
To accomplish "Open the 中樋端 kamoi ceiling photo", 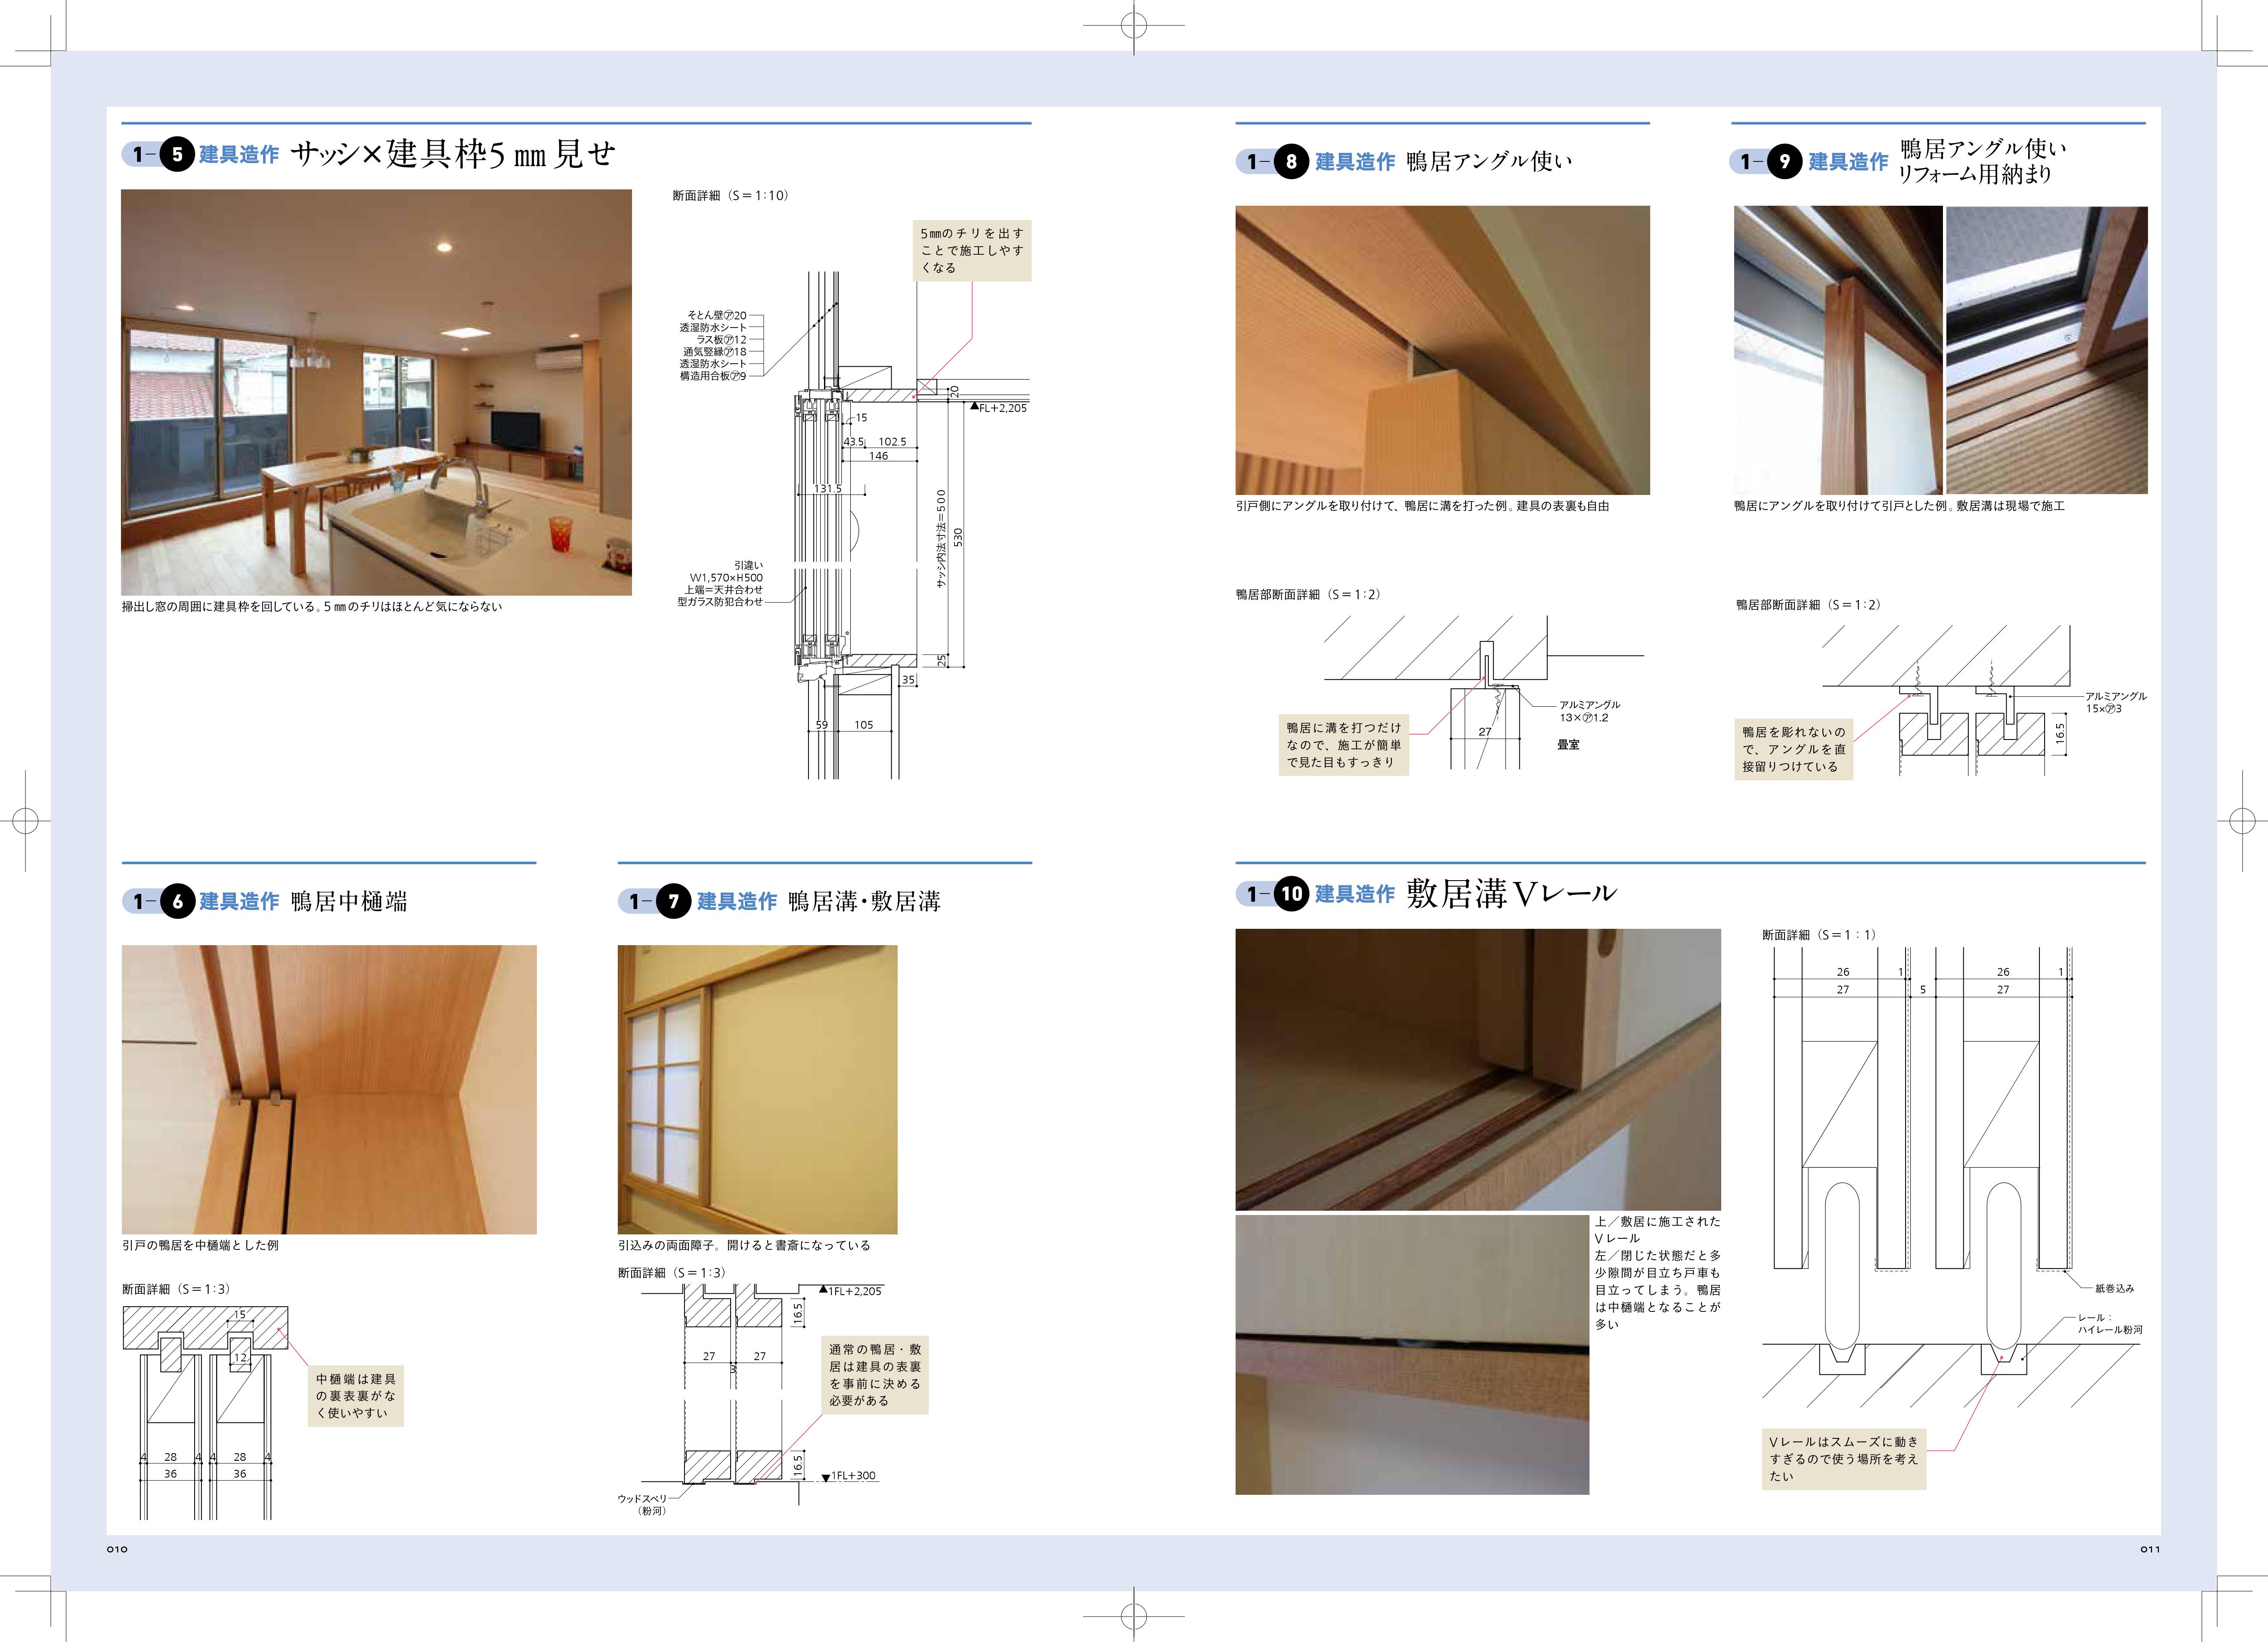I will click(x=329, y=1089).
